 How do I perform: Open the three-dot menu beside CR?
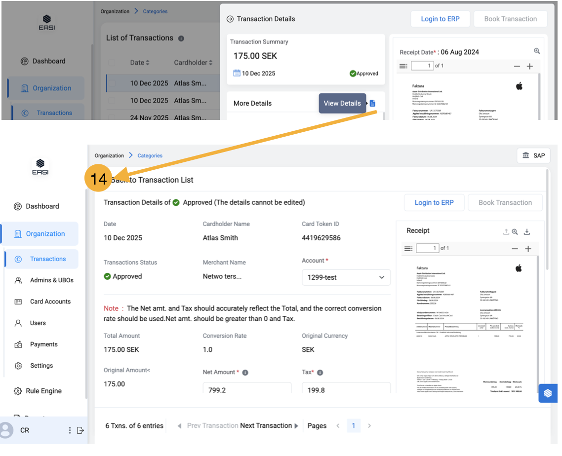coord(70,430)
